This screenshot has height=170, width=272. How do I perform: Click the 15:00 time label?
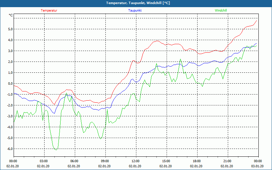click(166, 161)
